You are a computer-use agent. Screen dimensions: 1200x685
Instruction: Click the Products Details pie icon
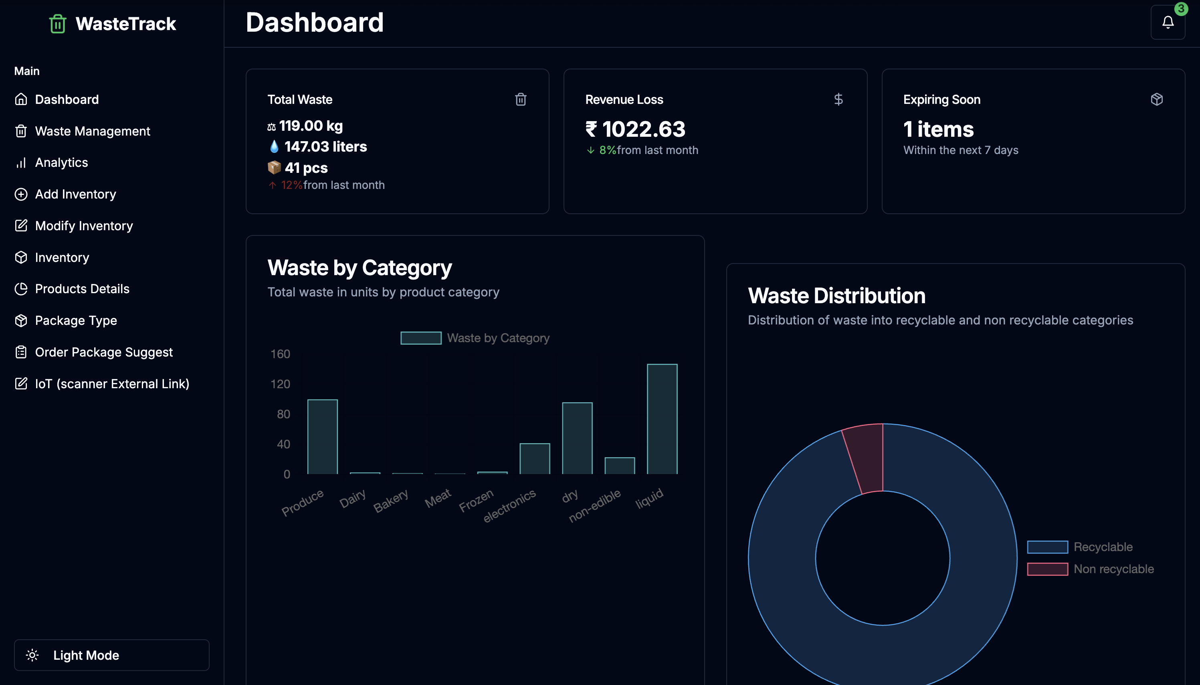coord(21,289)
